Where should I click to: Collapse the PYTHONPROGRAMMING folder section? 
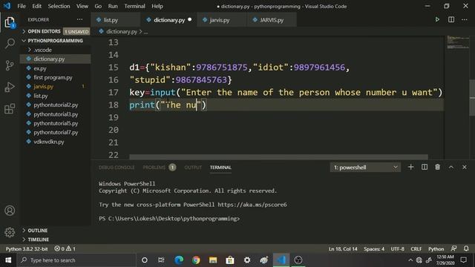tap(56, 41)
